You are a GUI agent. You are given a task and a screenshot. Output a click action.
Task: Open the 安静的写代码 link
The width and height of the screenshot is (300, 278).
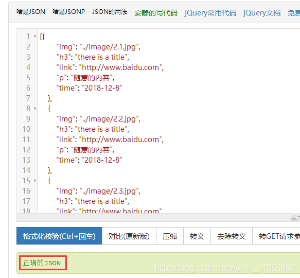point(156,13)
